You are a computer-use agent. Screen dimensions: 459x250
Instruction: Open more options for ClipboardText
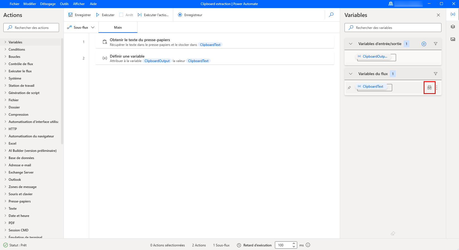pos(437,88)
